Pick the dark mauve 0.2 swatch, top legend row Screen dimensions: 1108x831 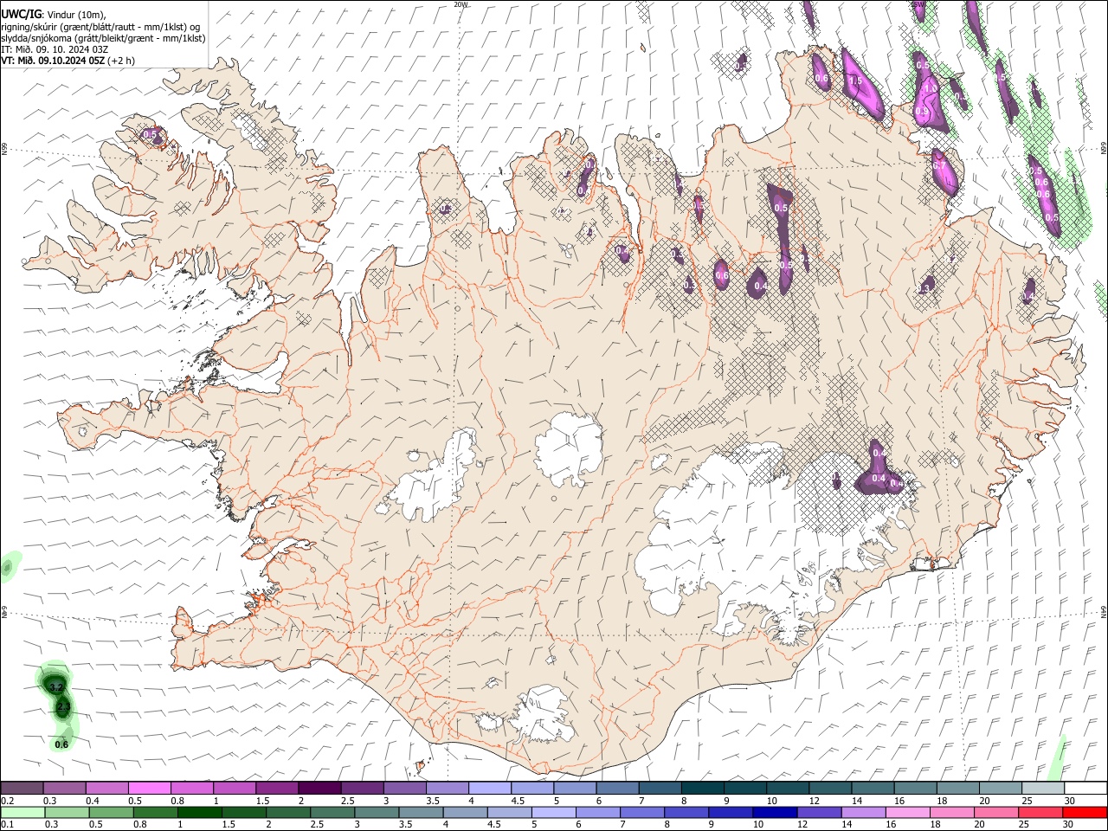click(22, 788)
